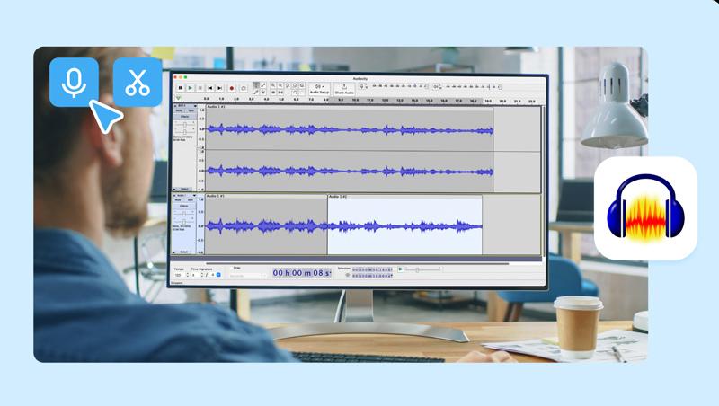Viewport: 719px width, 406px height.
Task: Open the Audio Setup dropdown
Action: pos(320,89)
